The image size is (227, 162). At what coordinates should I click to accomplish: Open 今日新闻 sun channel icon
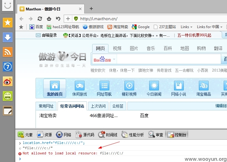[154, 88]
